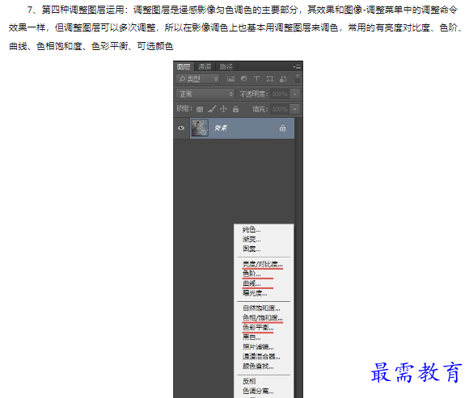
Task: Click the adjustment layer filter icon
Action: (243, 78)
